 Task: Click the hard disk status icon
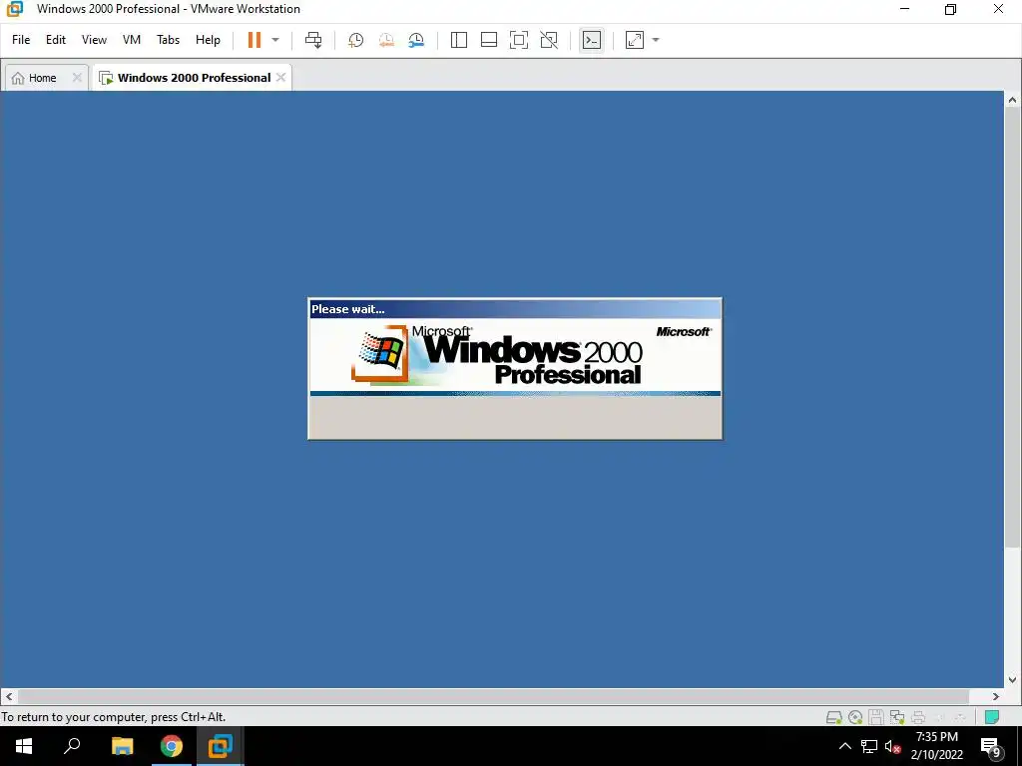[x=833, y=717]
